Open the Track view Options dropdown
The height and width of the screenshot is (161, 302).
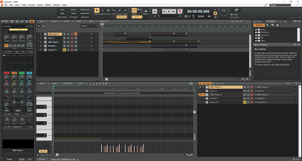[x=54, y=21]
